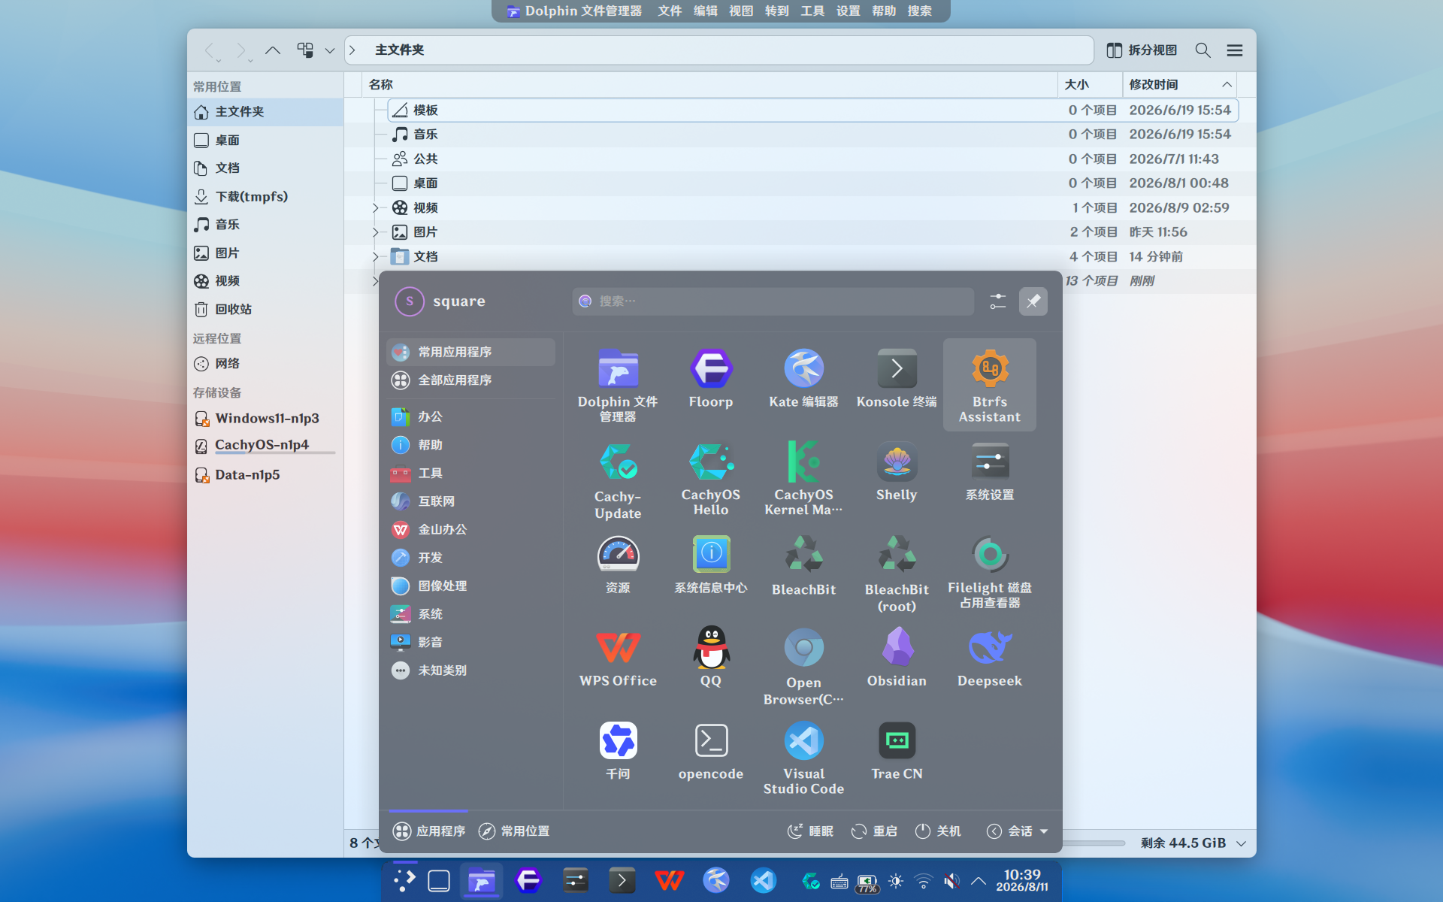
Task: Open Btrfs Assistant from the launcher
Action: (989, 385)
